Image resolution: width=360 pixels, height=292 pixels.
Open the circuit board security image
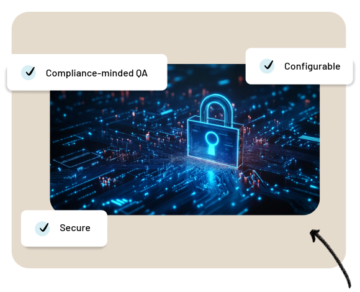point(184,139)
